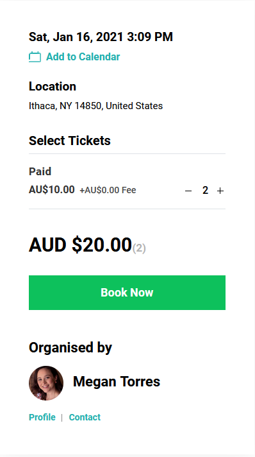This screenshot has height=457, width=255.
Task: Click the AU$10.00 ticket price
Action: pos(52,190)
